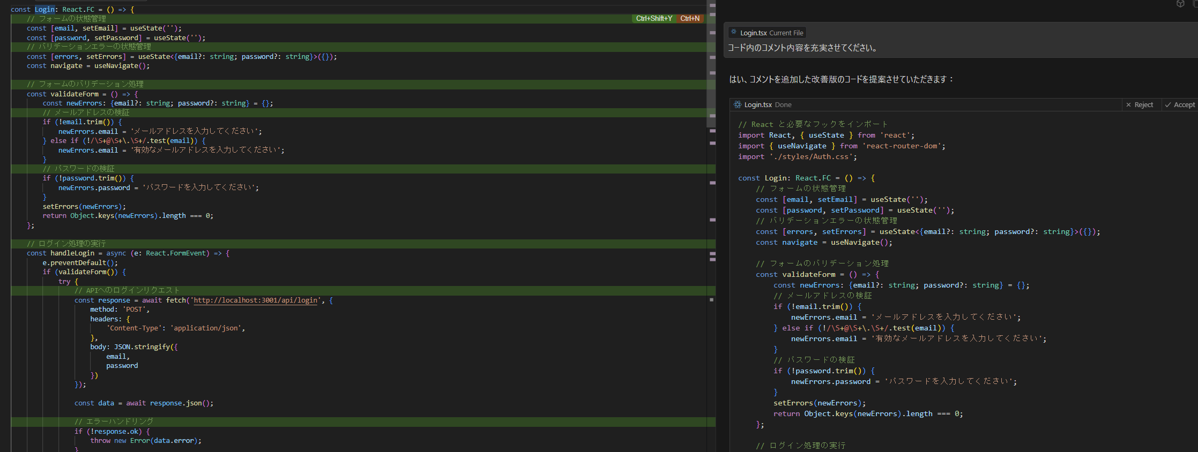
Task: Reject the diff with the Ctrl+N button
Action: 690,18
